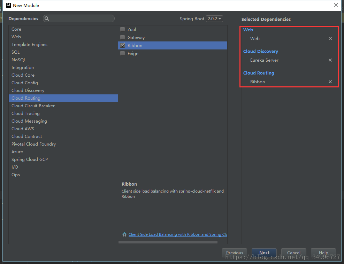
Task: Remove the Web dependency with its X icon
Action: pos(330,39)
